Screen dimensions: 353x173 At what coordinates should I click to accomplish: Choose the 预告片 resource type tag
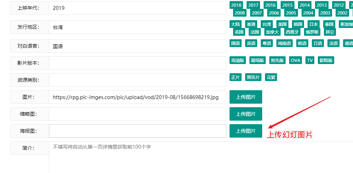click(x=253, y=77)
